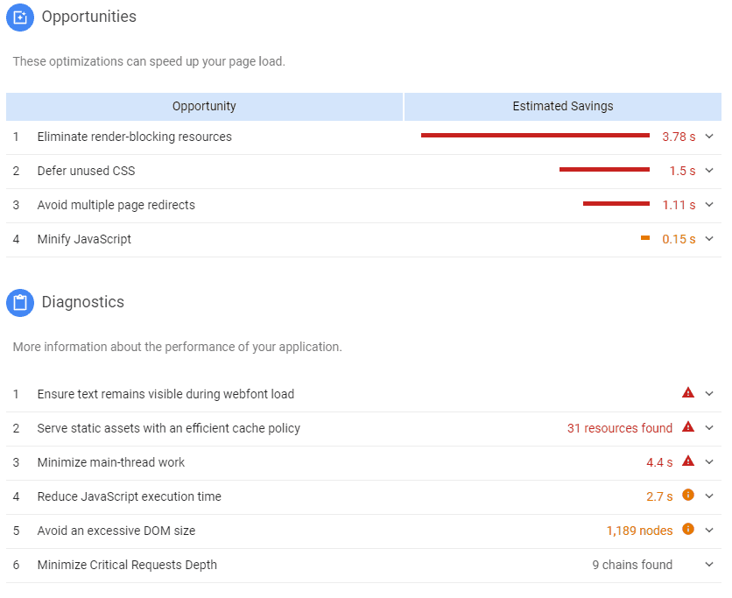The height and width of the screenshot is (598, 732).
Task: Expand Minimize Critical Requests Depth chevron
Action: [x=709, y=565]
